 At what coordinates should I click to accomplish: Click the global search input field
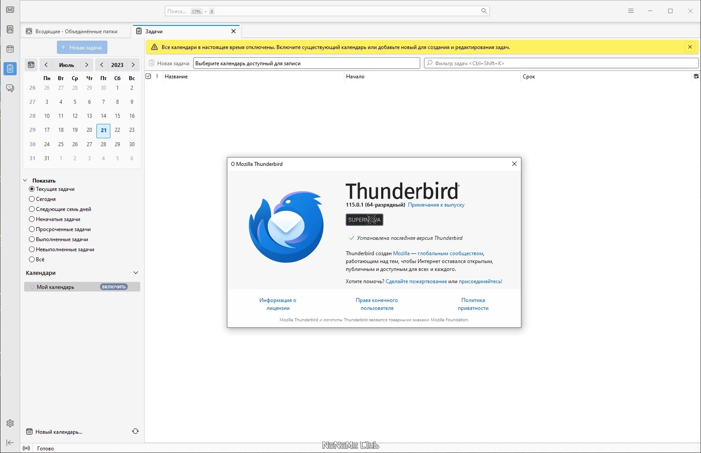pyautogui.click(x=327, y=11)
